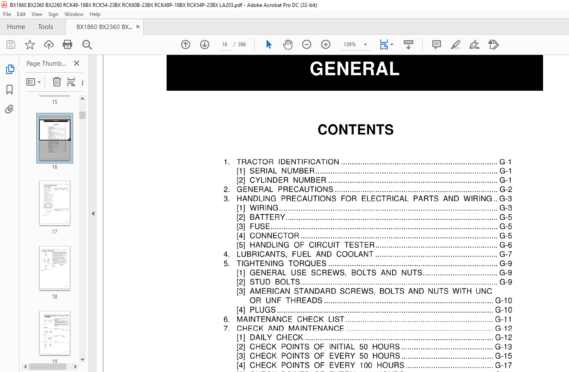This screenshot has height=372, width=569.
Task: Click the MAINTENANCE CHECK LIST entry
Action: coord(368,319)
